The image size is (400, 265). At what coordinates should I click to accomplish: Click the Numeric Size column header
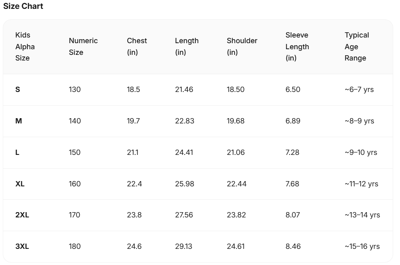click(83, 46)
